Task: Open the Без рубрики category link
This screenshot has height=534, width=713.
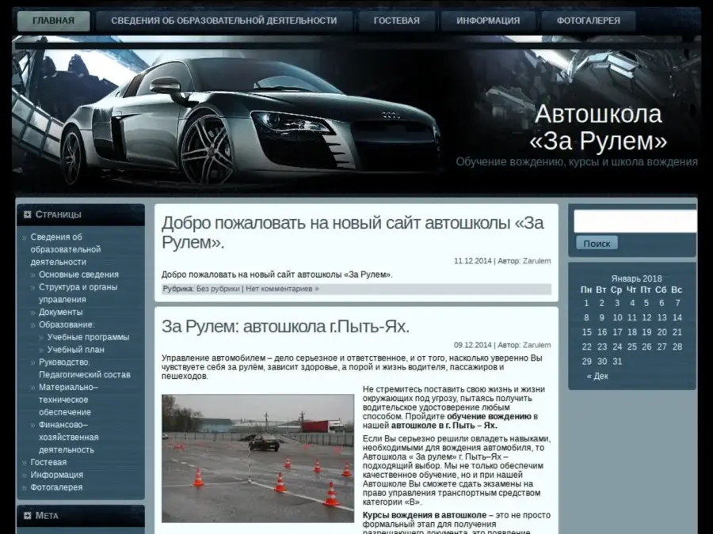Action: pyautogui.click(x=218, y=290)
